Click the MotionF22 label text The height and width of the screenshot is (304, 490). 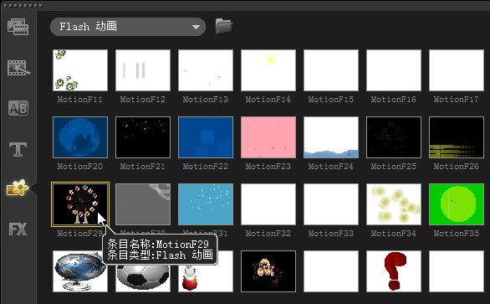tap(206, 167)
